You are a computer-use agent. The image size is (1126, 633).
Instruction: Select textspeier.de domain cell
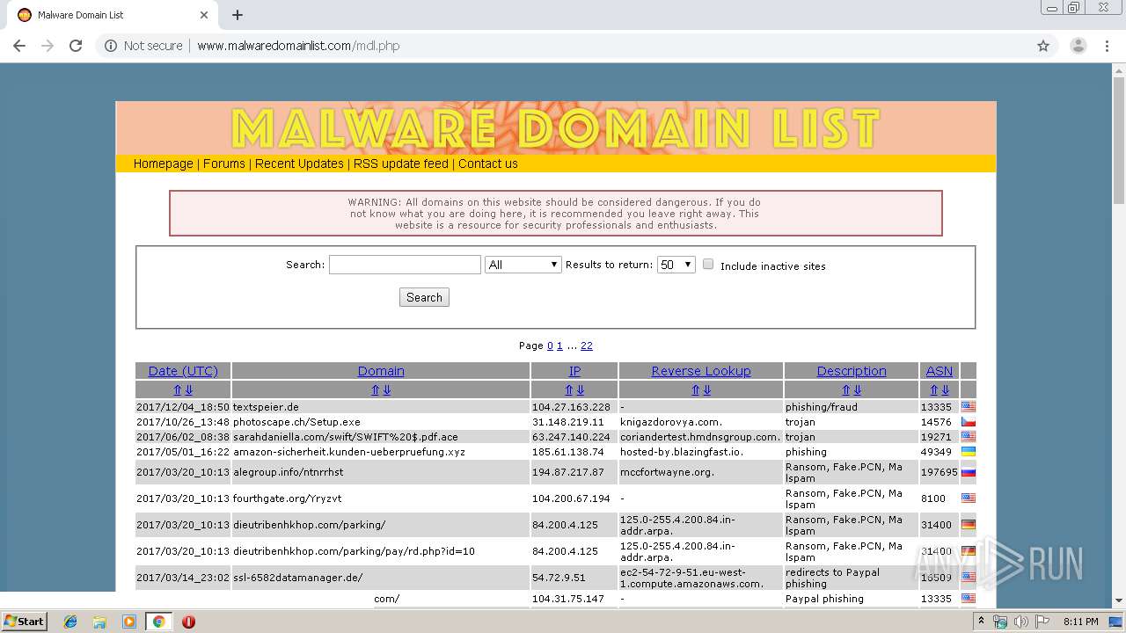click(x=381, y=407)
